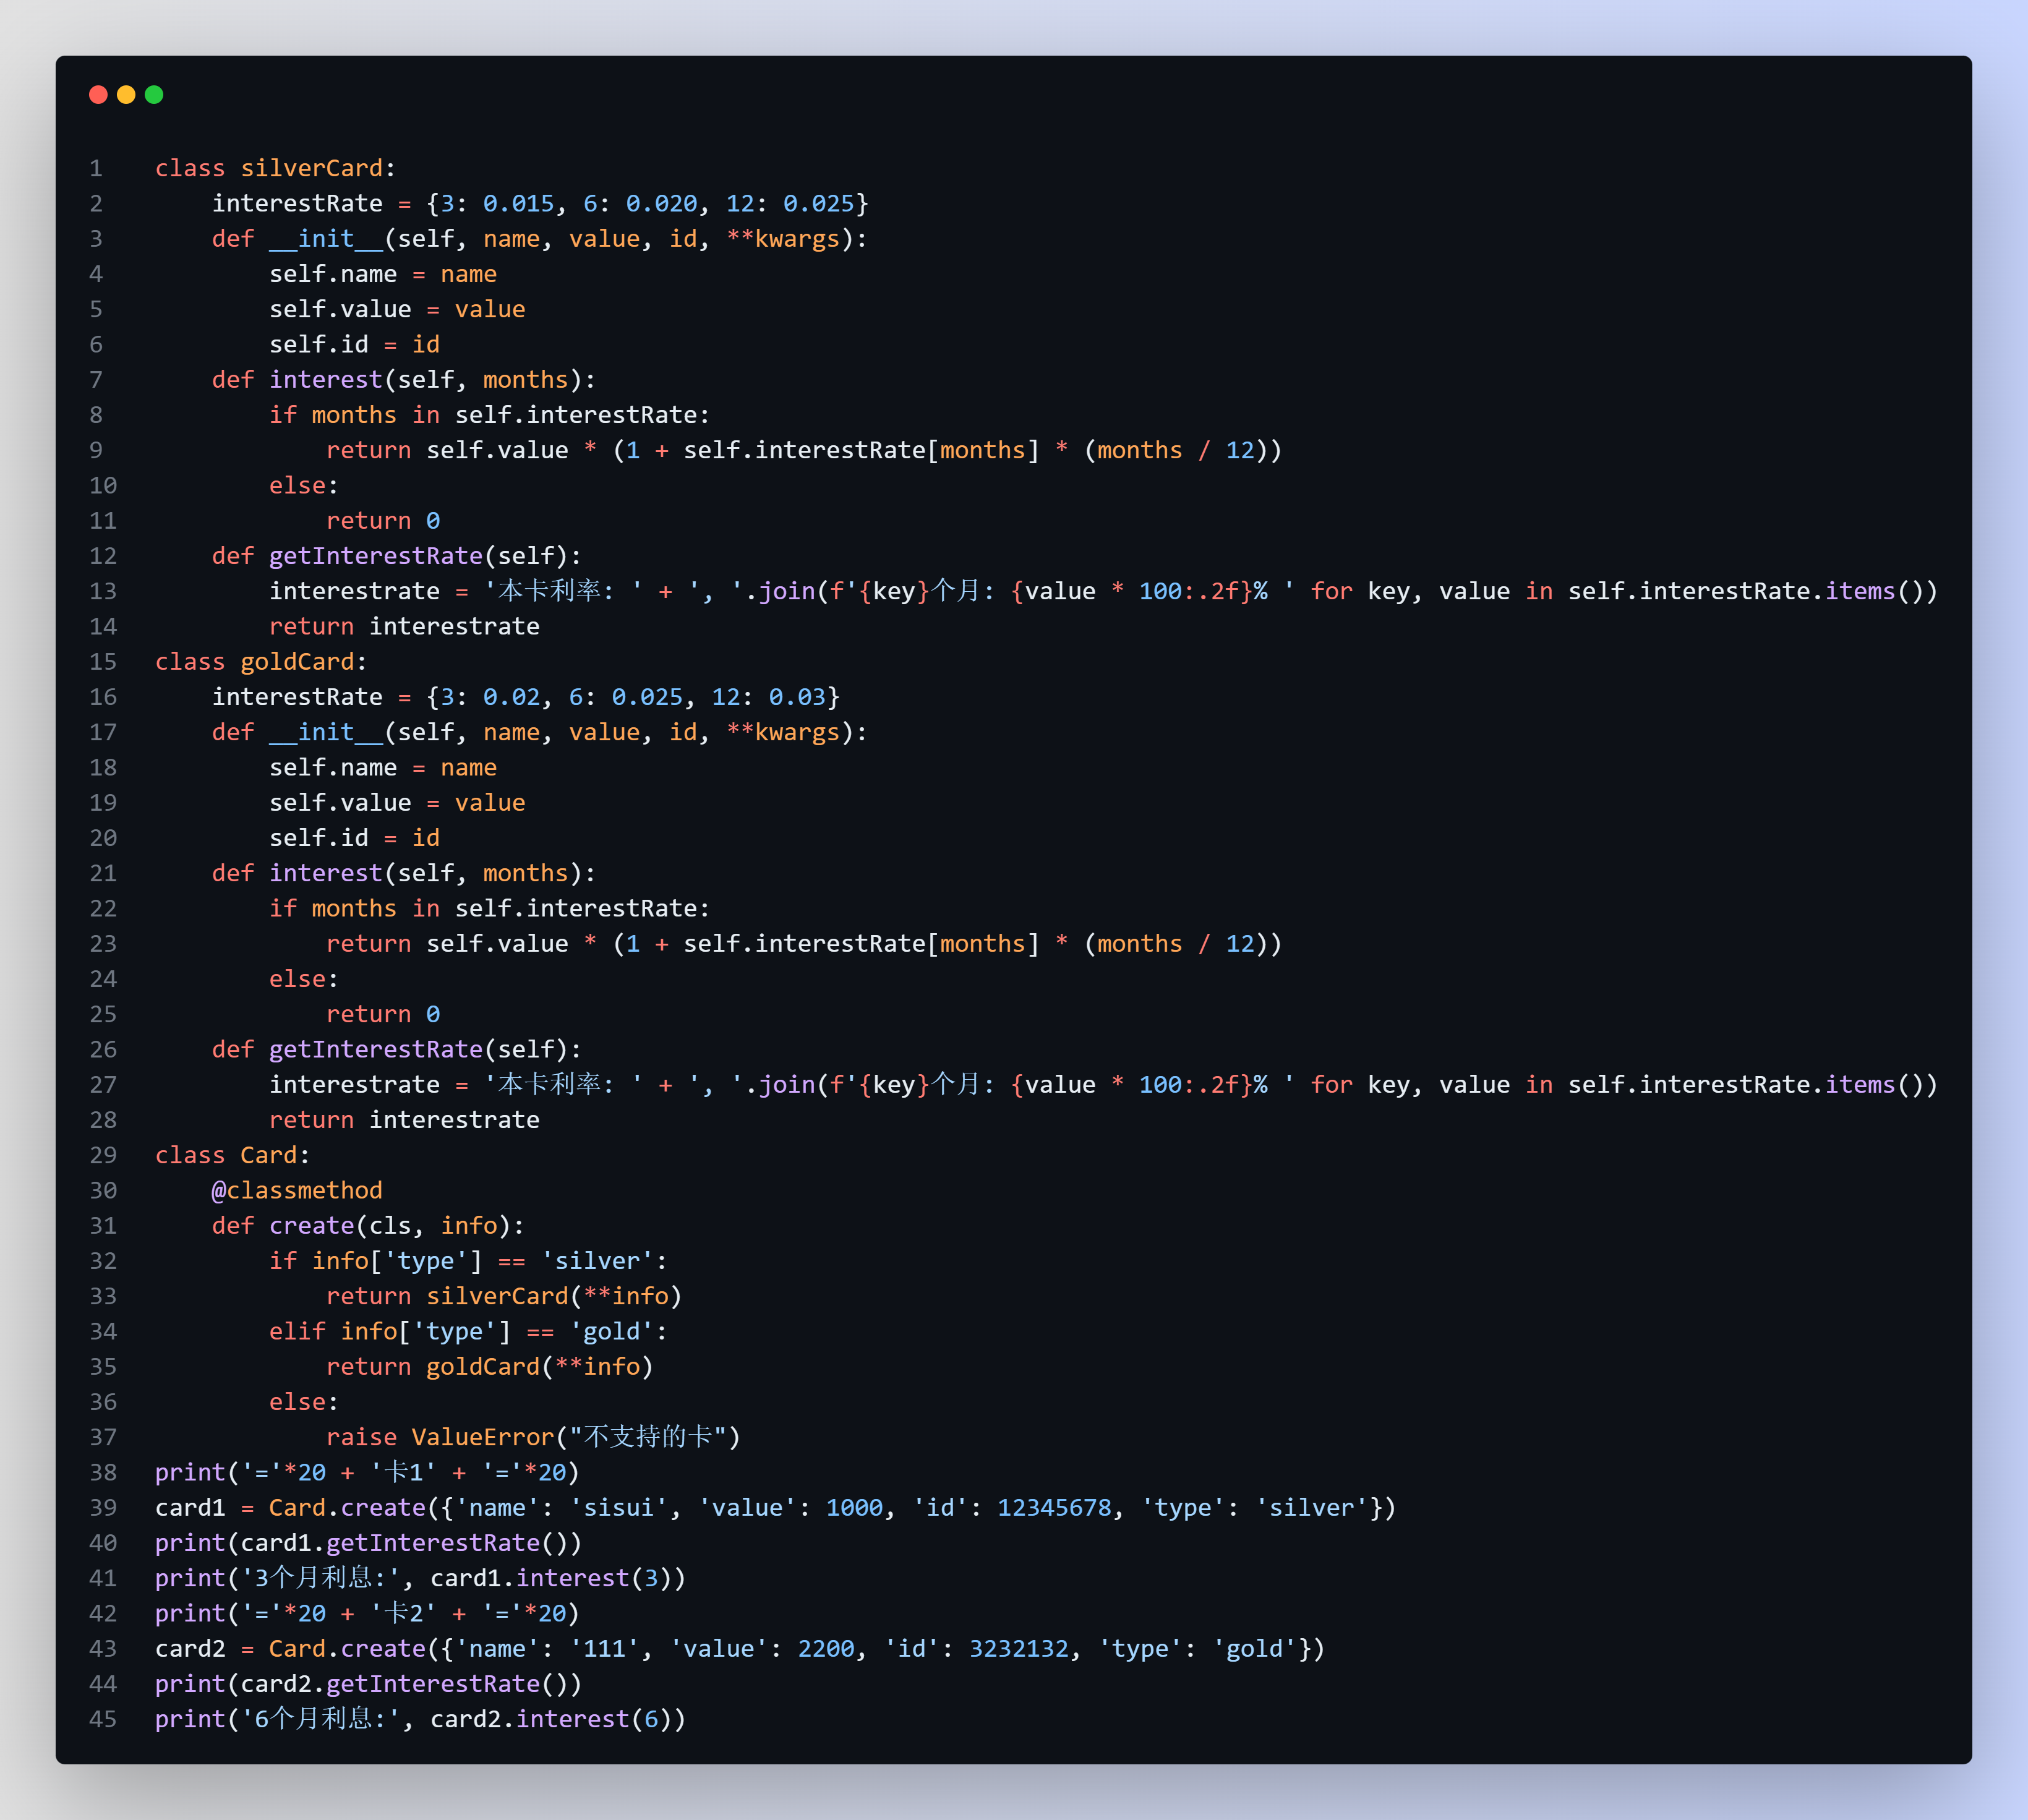This screenshot has width=2028, height=1820.
Task: Click 'def getInterestRate(self):' on line 12
Action: [x=397, y=556]
